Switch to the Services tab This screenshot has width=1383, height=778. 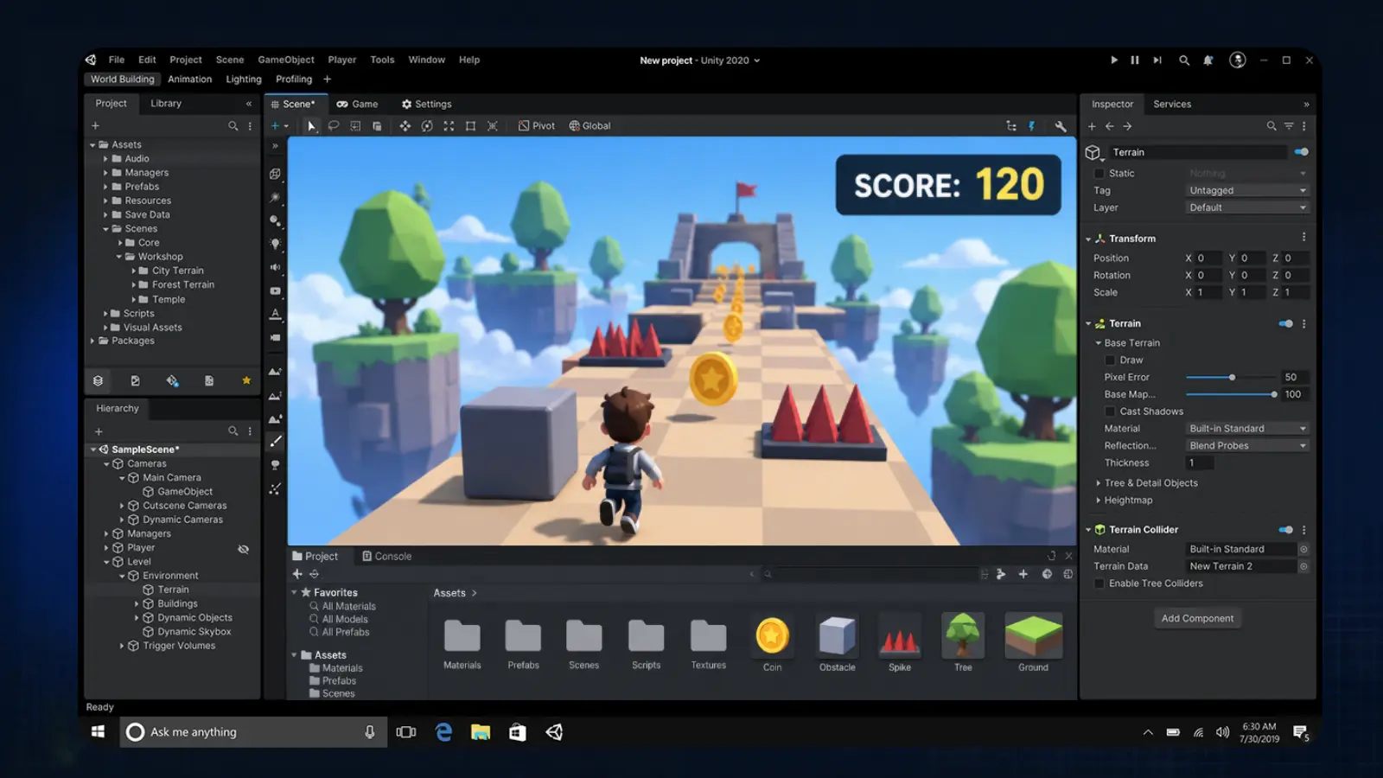pos(1172,104)
